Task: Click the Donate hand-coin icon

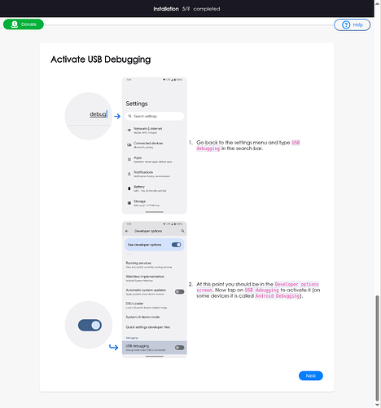Action: pos(15,24)
